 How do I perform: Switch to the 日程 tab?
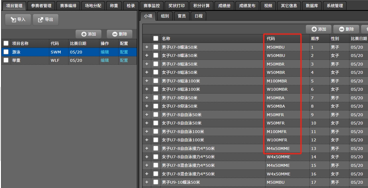pyautogui.click(x=198, y=16)
